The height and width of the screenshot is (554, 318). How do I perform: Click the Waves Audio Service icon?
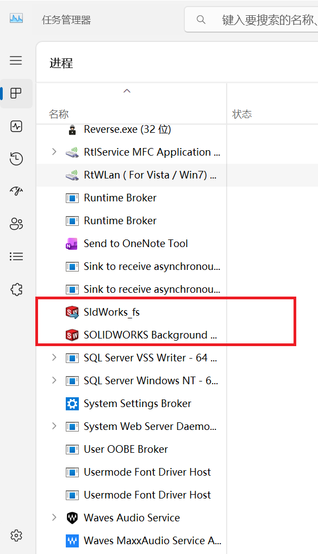pyautogui.click(x=72, y=518)
